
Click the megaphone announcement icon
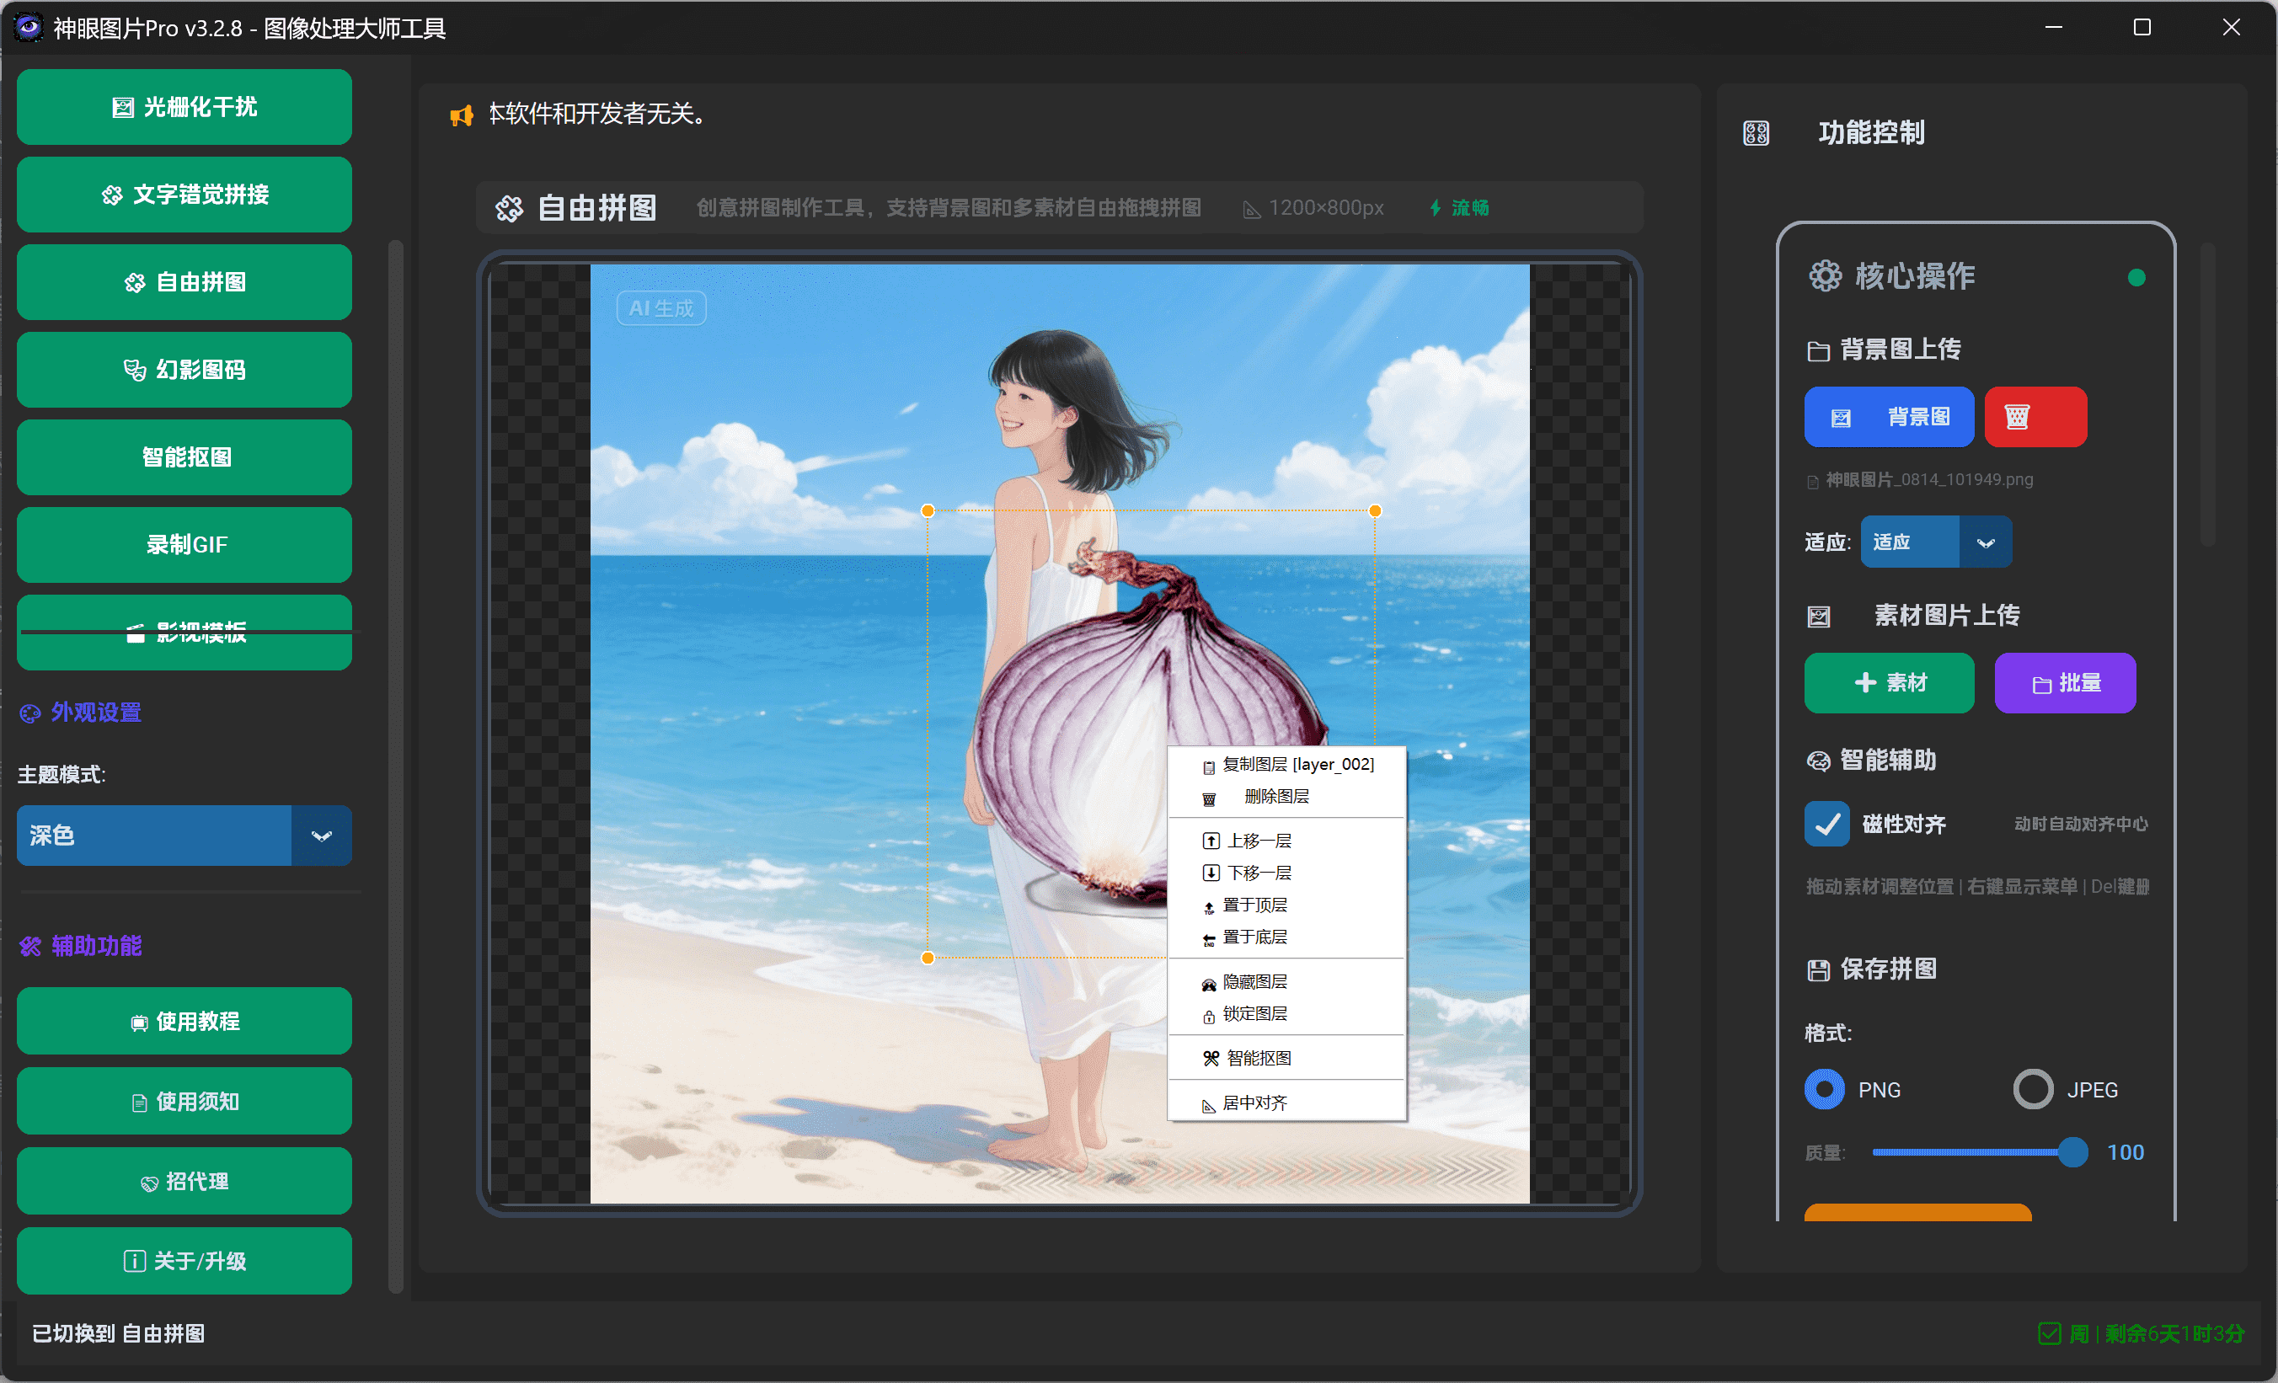click(x=462, y=115)
